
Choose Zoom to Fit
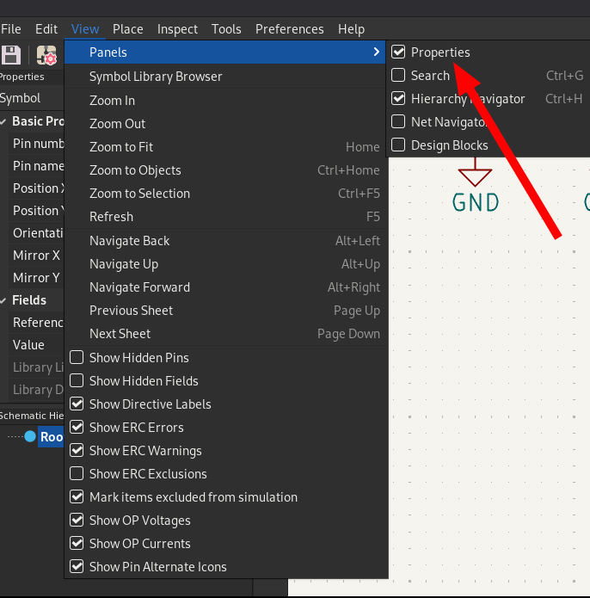(x=121, y=147)
